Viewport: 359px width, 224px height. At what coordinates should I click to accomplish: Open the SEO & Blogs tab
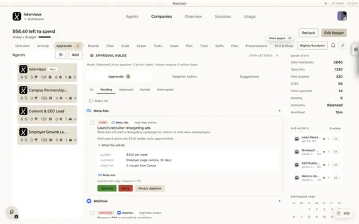(x=284, y=46)
